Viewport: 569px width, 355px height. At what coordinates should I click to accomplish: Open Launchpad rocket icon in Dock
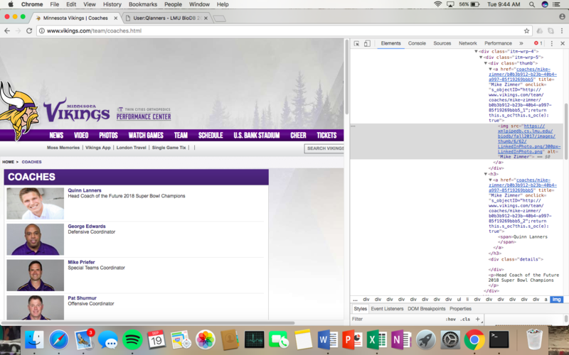425,340
